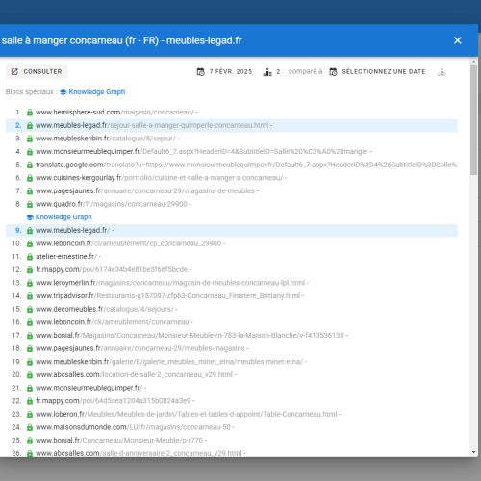
Task: Open the tripadvisor.fr Concarneau restaurants result
Action: (x=168, y=295)
